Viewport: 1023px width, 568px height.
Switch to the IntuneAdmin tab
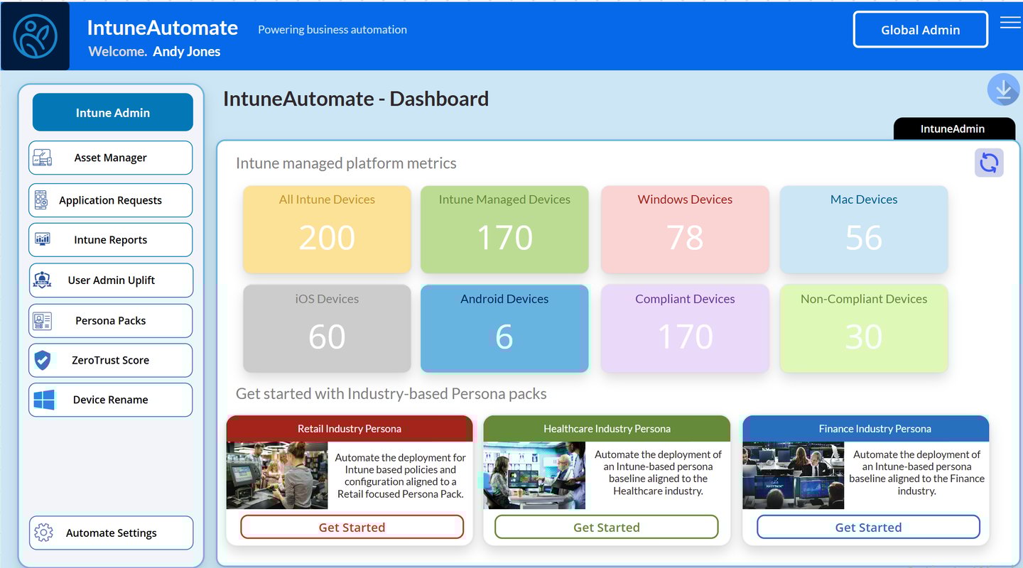(x=954, y=129)
